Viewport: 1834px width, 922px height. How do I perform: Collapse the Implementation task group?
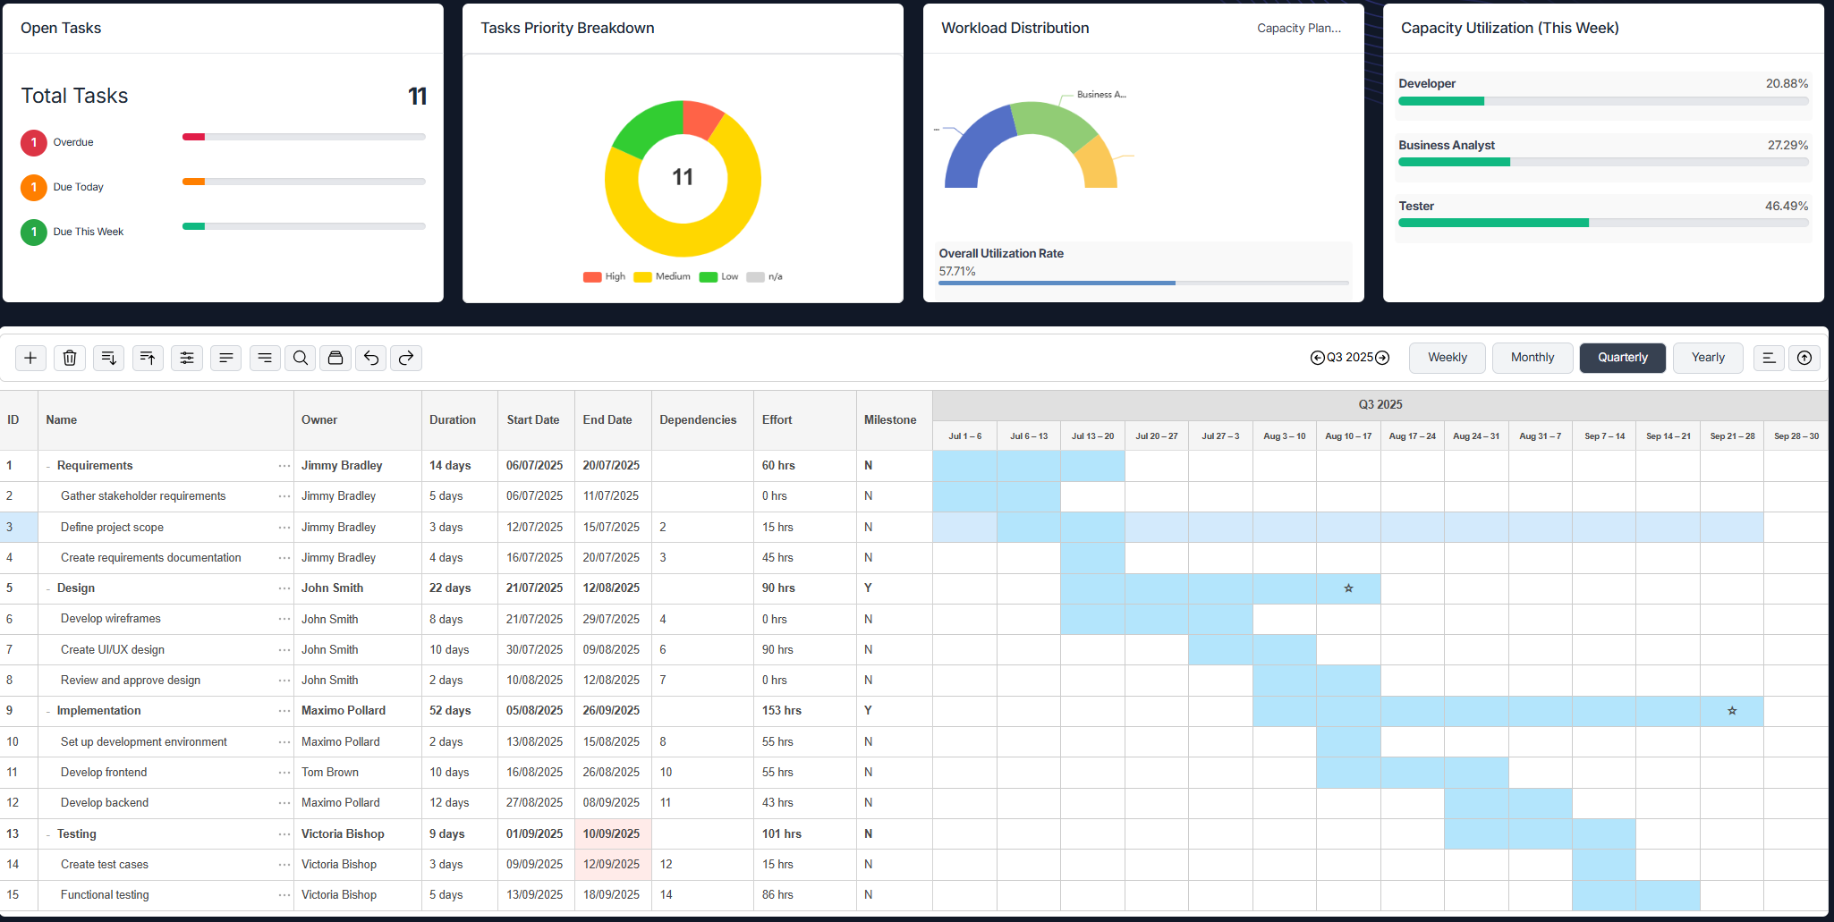pos(47,710)
